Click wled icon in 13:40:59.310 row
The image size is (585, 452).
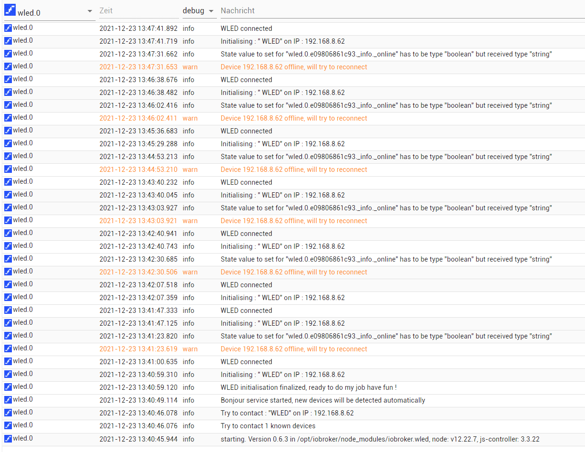[8, 374]
